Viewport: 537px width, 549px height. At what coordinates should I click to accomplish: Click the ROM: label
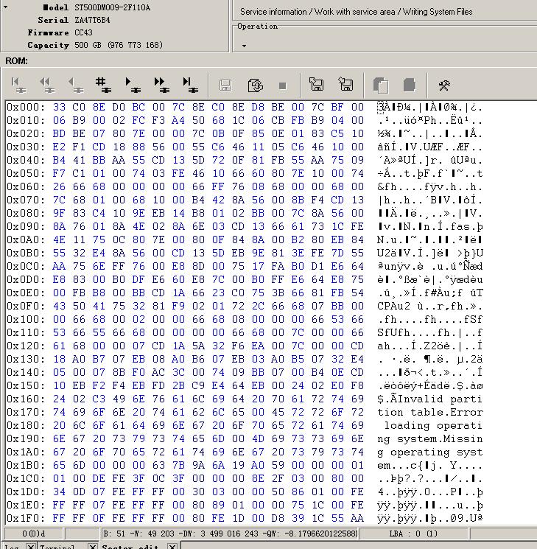[x=16, y=61]
